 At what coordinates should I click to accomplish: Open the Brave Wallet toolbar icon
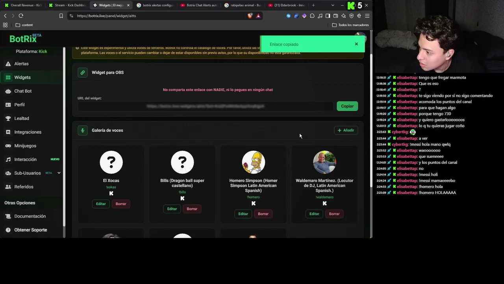tap(335, 16)
